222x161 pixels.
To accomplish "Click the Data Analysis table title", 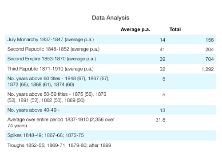I will coord(111,18).
